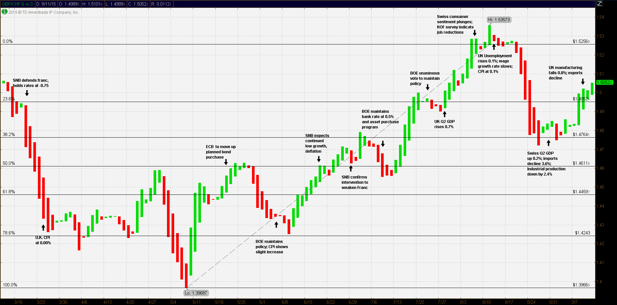Click the 1.42 price axis tick
Viewport: 617px width, 305px height.
(x=600, y=244)
